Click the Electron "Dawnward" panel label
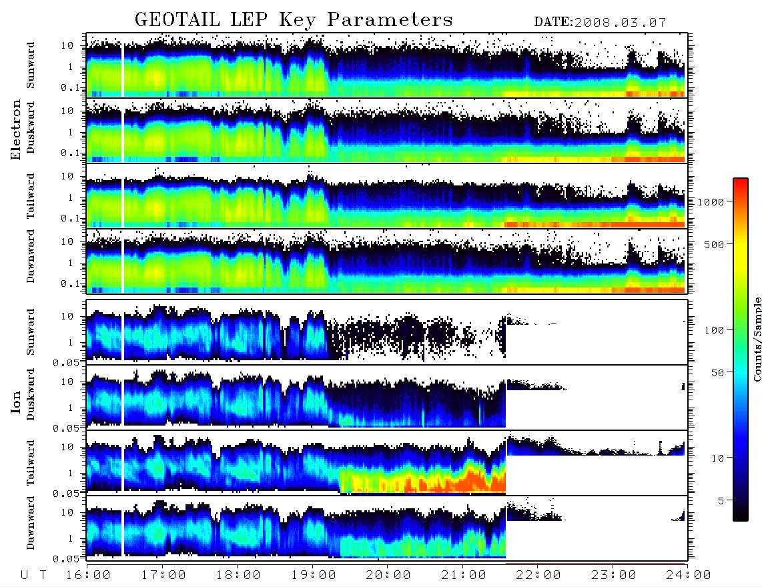762x587 pixels. (x=31, y=257)
